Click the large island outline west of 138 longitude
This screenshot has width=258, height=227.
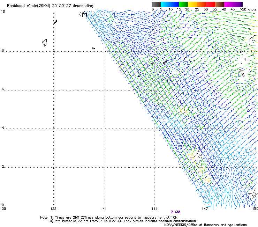coord(45,43)
